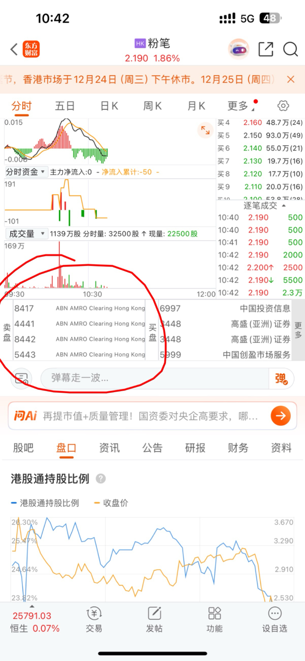Switch to 日K chart tab

109,106
